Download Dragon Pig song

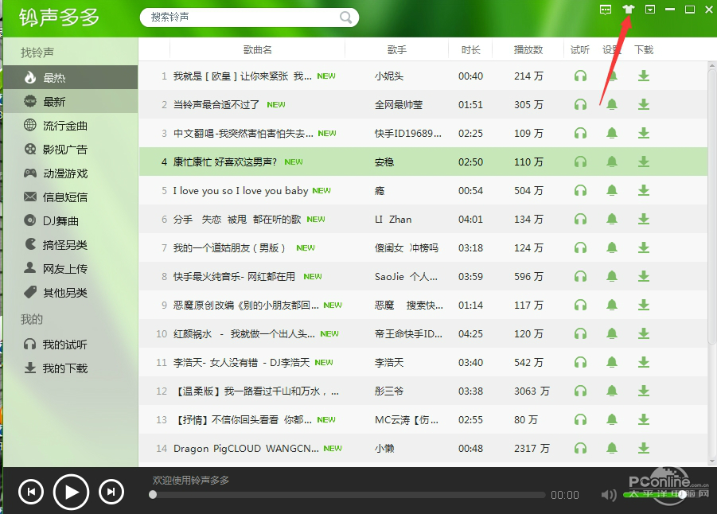coord(644,448)
